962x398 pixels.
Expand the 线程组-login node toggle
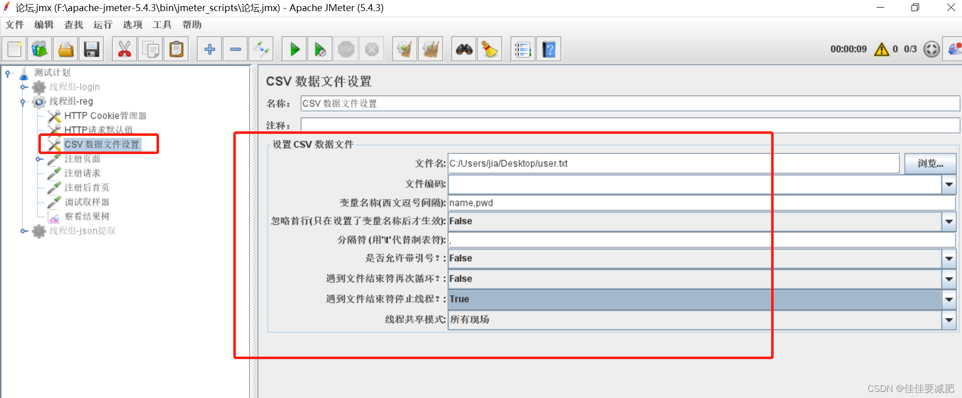pyautogui.click(x=24, y=87)
